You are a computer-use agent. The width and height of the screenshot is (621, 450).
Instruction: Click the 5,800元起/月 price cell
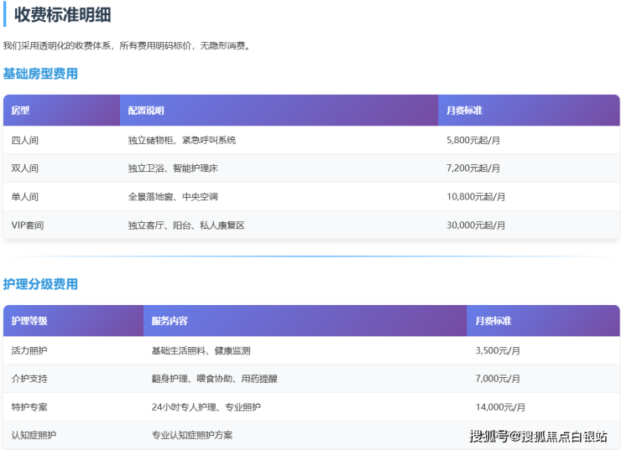(x=473, y=140)
